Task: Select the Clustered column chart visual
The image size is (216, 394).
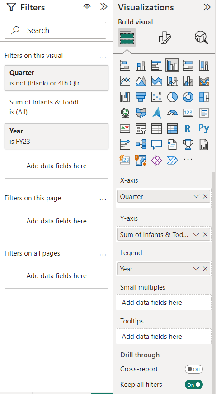Action: pos(172,66)
